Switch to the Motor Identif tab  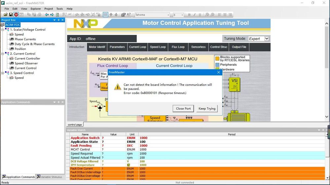click(97, 47)
